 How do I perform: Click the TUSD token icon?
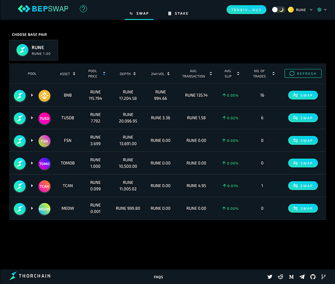(44, 118)
